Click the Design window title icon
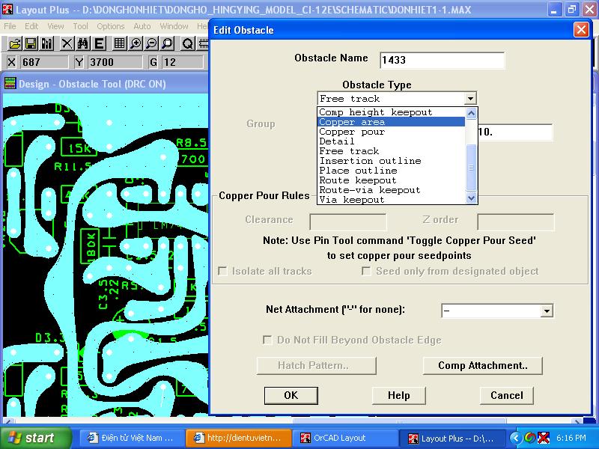The width and height of the screenshot is (599, 449). [x=10, y=83]
